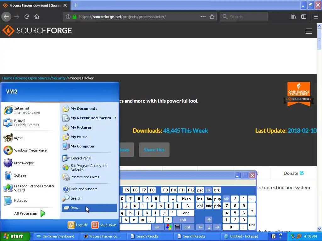The image size is (322, 241).
Task: Click the Log Off button
Action: point(78,225)
